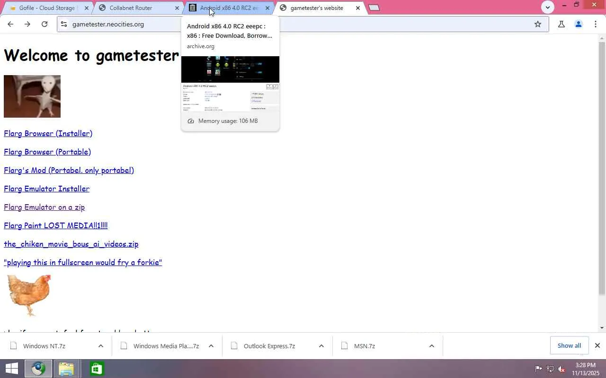Bookmark this page with the star icon
Screen dimensions: 606x378
[538, 24]
